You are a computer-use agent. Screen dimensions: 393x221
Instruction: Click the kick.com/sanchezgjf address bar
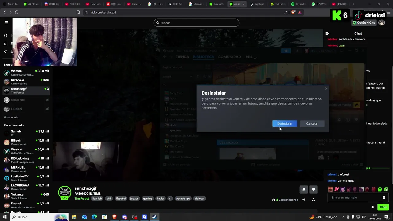[x=103, y=12]
